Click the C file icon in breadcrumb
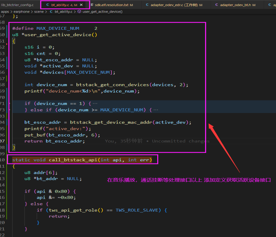Image resolution: width=276 pixels, height=237 pixels. pos(51,12)
